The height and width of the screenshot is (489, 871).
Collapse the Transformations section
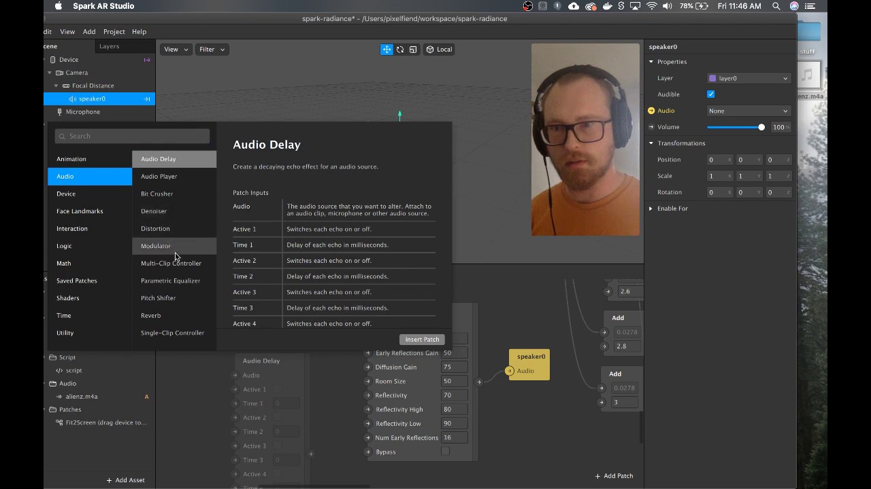(x=651, y=143)
